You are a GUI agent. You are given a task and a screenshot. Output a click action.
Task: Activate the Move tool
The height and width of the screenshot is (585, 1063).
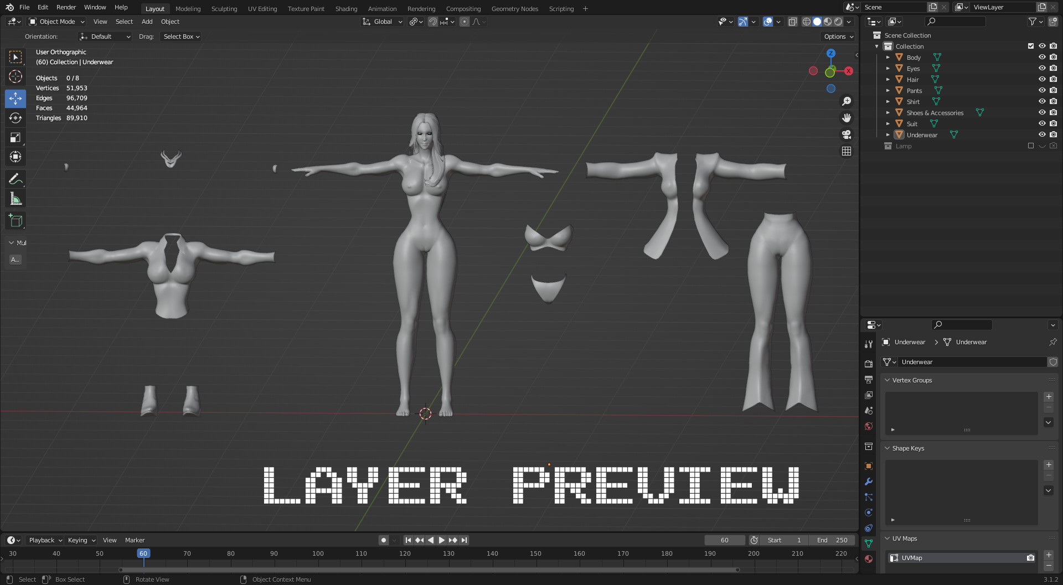pyautogui.click(x=16, y=99)
